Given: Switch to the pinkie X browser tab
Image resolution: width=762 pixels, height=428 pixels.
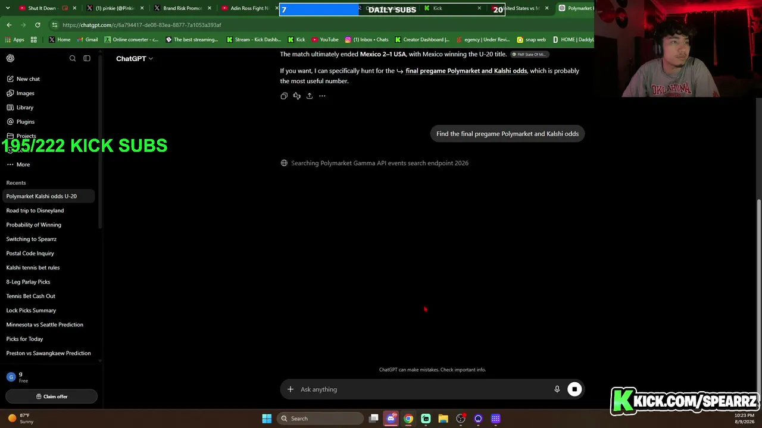Looking at the screenshot, I should click(x=114, y=8).
